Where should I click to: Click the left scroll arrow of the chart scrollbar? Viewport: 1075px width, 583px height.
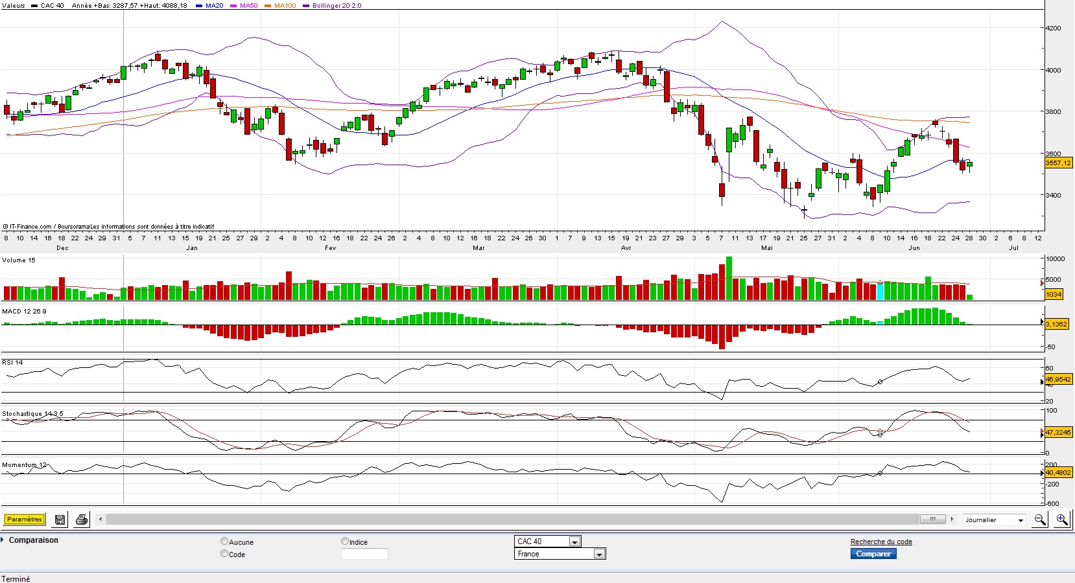[100, 519]
